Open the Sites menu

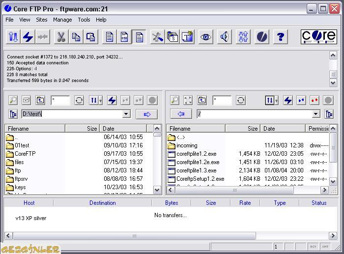pyautogui.click(x=42, y=20)
